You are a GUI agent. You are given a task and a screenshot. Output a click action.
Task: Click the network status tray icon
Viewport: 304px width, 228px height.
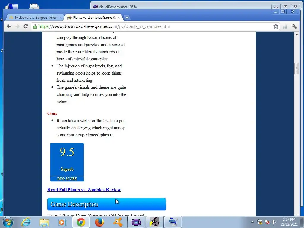pyautogui.click(x=259, y=222)
